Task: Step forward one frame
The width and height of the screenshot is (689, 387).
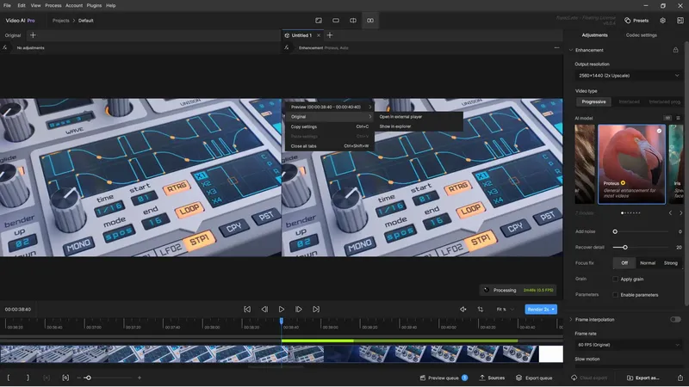Action: [298, 310]
